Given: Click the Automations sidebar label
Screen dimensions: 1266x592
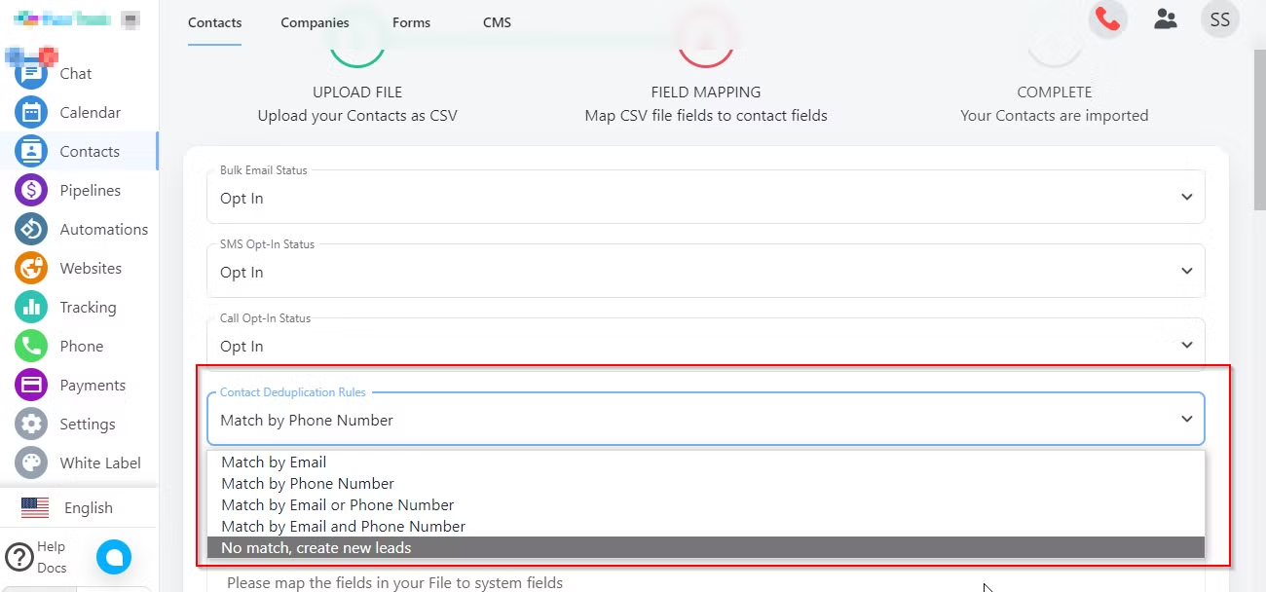Looking at the screenshot, I should (104, 229).
